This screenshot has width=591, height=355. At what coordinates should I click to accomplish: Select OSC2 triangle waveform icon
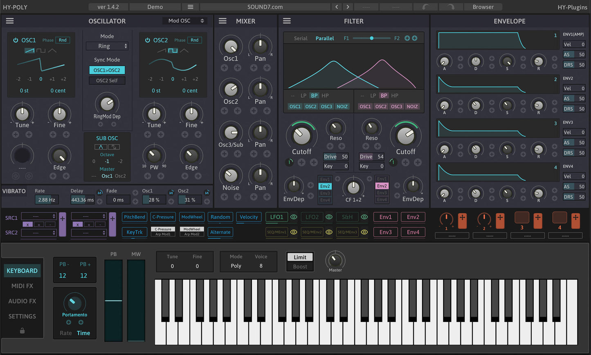[x=184, y=51]
